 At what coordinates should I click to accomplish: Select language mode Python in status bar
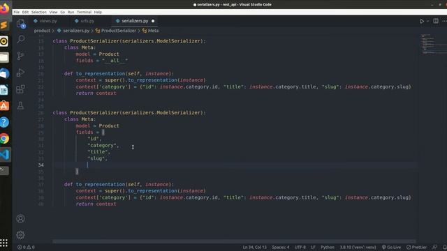tap(328, 248)
